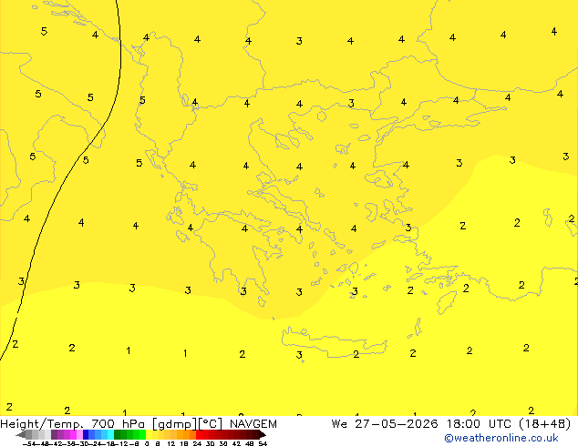
Task: Click the 'We' weekday abbreviation
Action: coord(339,424)
